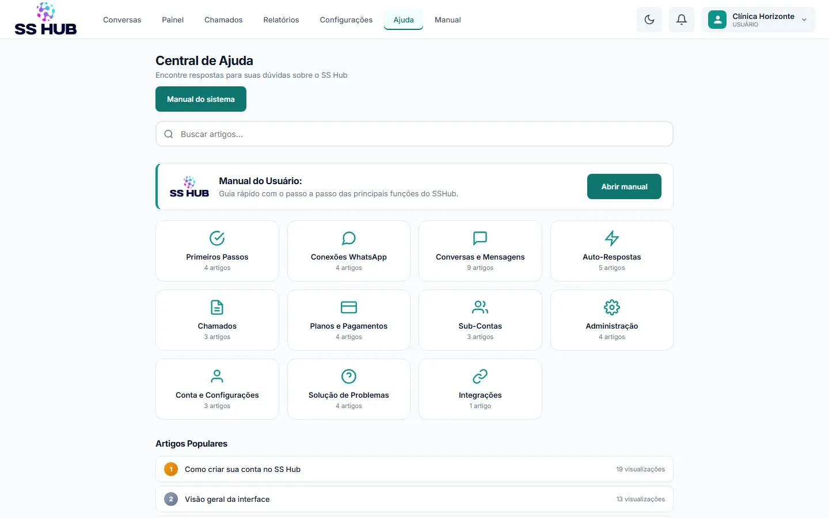Click the gray number 2 rank badge
The image size is (829, 518).
point(171,499)
